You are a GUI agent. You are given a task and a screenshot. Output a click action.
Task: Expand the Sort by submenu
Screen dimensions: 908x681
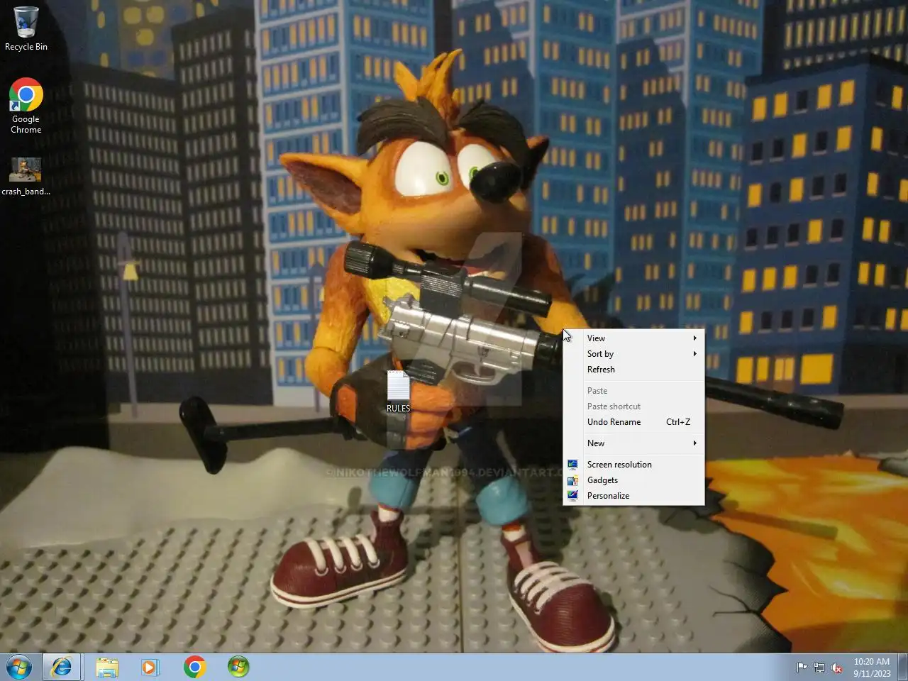[x=634, y=354]
